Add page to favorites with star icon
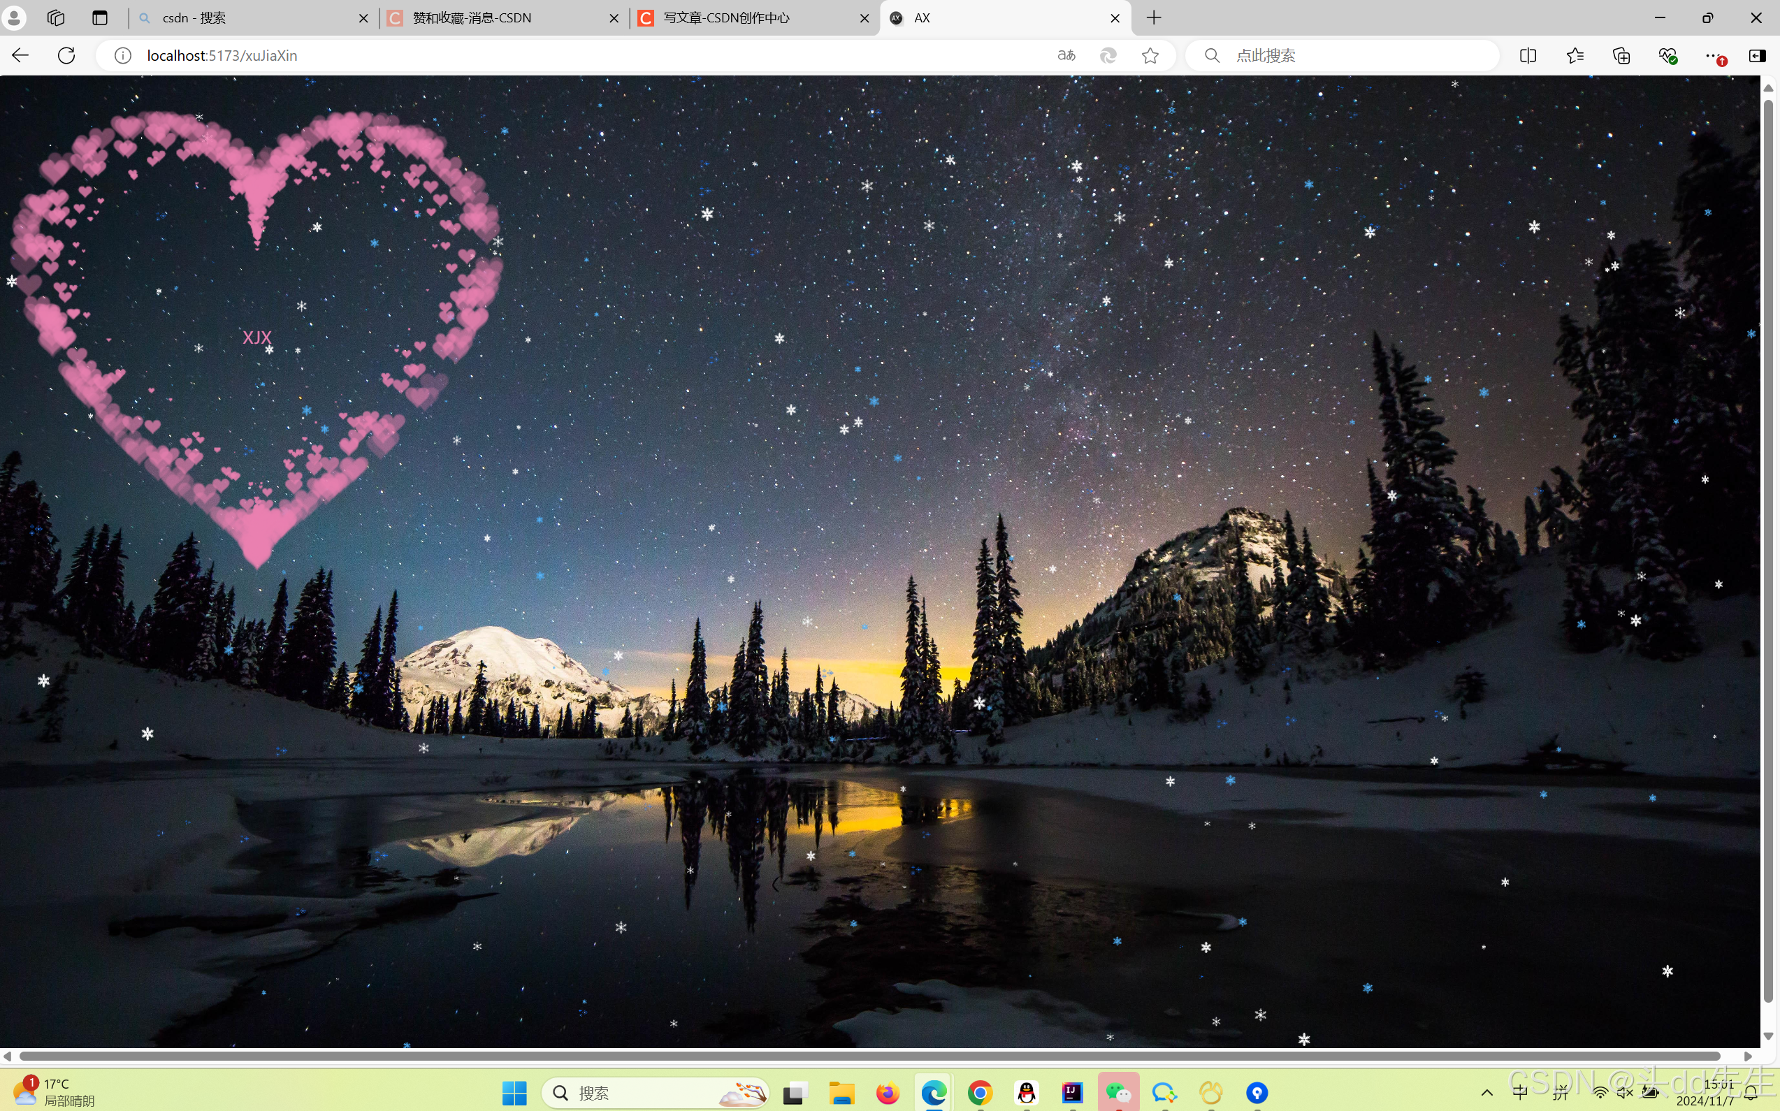Screen dimensions: 1780x1111 click(x=1150, y=55)
